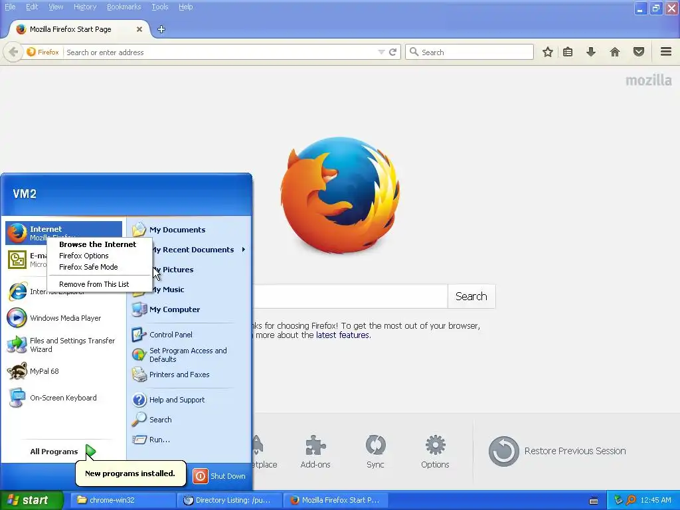Image resolution: width=680 pixels, height=510 pixels.
Task: Click the on-screen keyboard tray icon
Action: 594,501
